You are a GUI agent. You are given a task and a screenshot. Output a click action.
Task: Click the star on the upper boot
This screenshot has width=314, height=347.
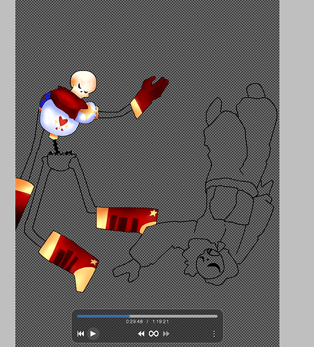click(x=153, y=213)
